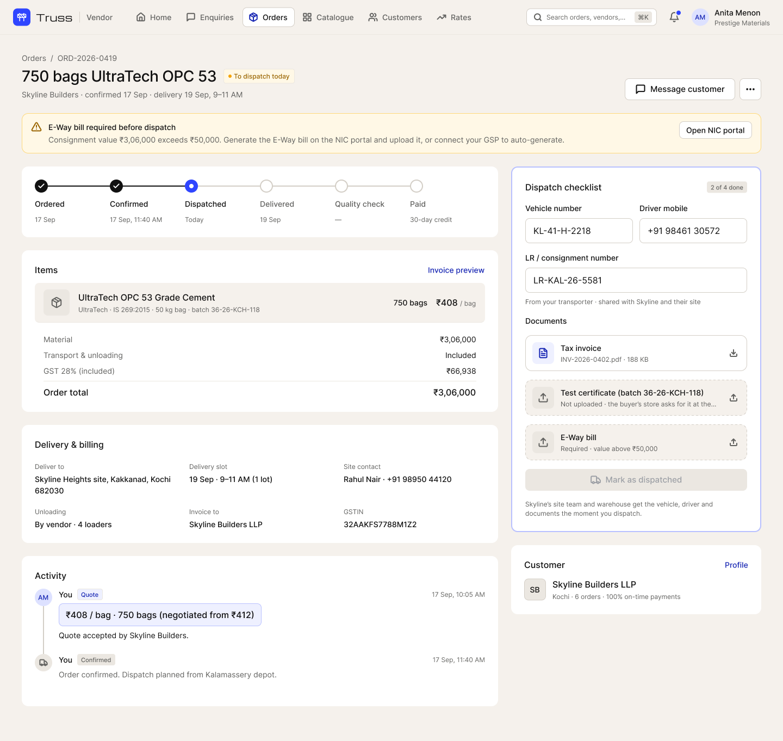Click the Quality check step circle
The height and width of the screenshot is (741, 783).
tap(341, 186)
